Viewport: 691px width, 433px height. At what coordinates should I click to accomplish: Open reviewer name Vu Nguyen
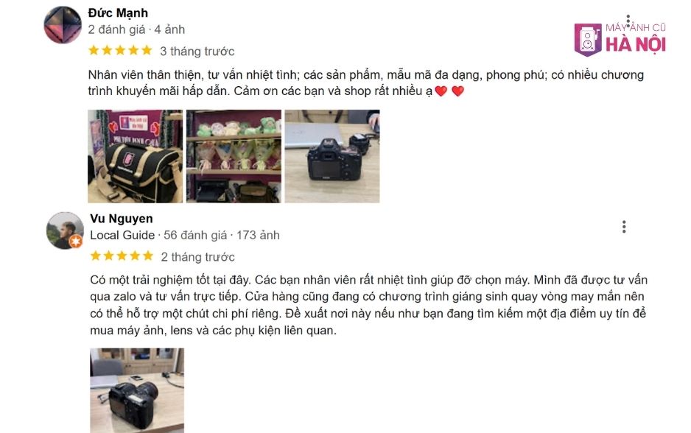122,219
